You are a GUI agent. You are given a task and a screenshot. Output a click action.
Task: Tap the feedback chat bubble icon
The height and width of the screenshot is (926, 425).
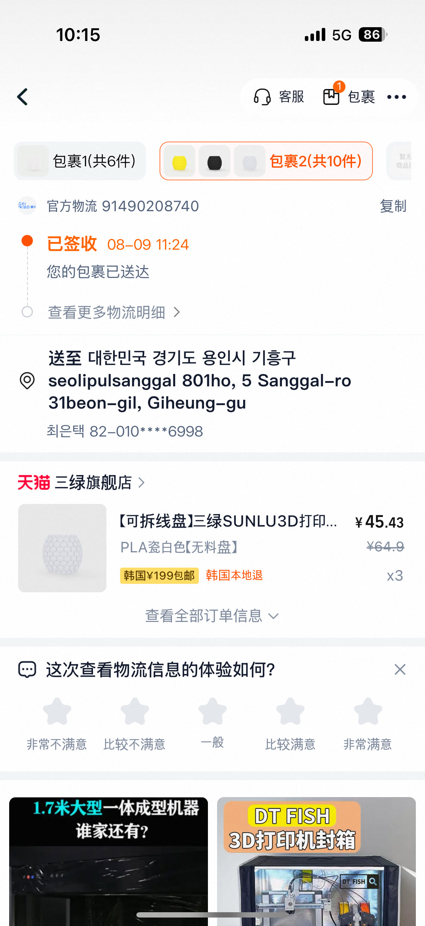pos(27,669)
